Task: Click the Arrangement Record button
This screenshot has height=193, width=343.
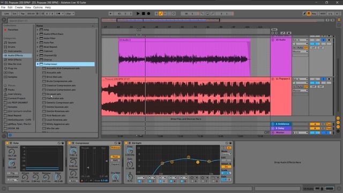Action: pyautogui.click(x=148, y=13)
